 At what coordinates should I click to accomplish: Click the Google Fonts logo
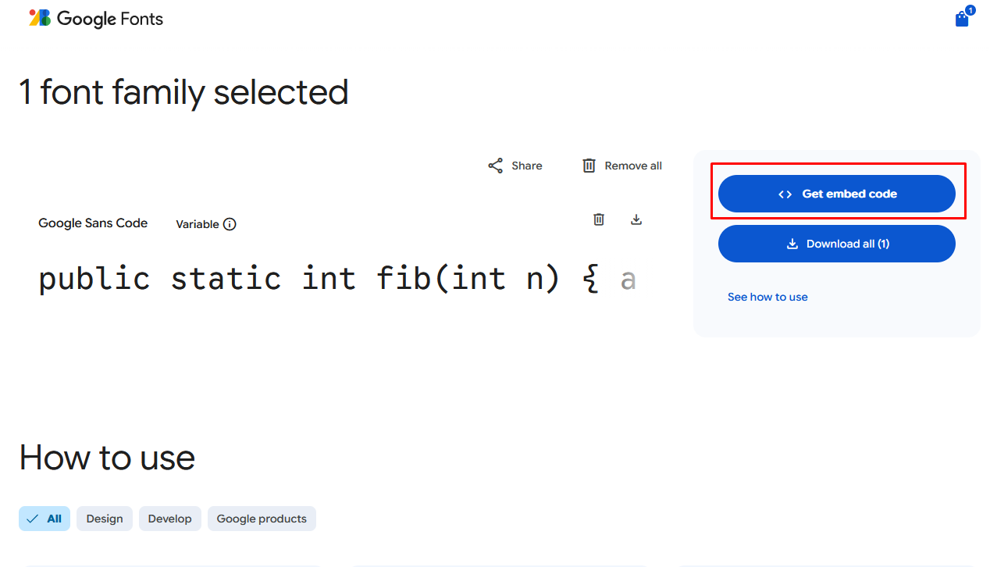pyautogui.click(x=95, y=19)
